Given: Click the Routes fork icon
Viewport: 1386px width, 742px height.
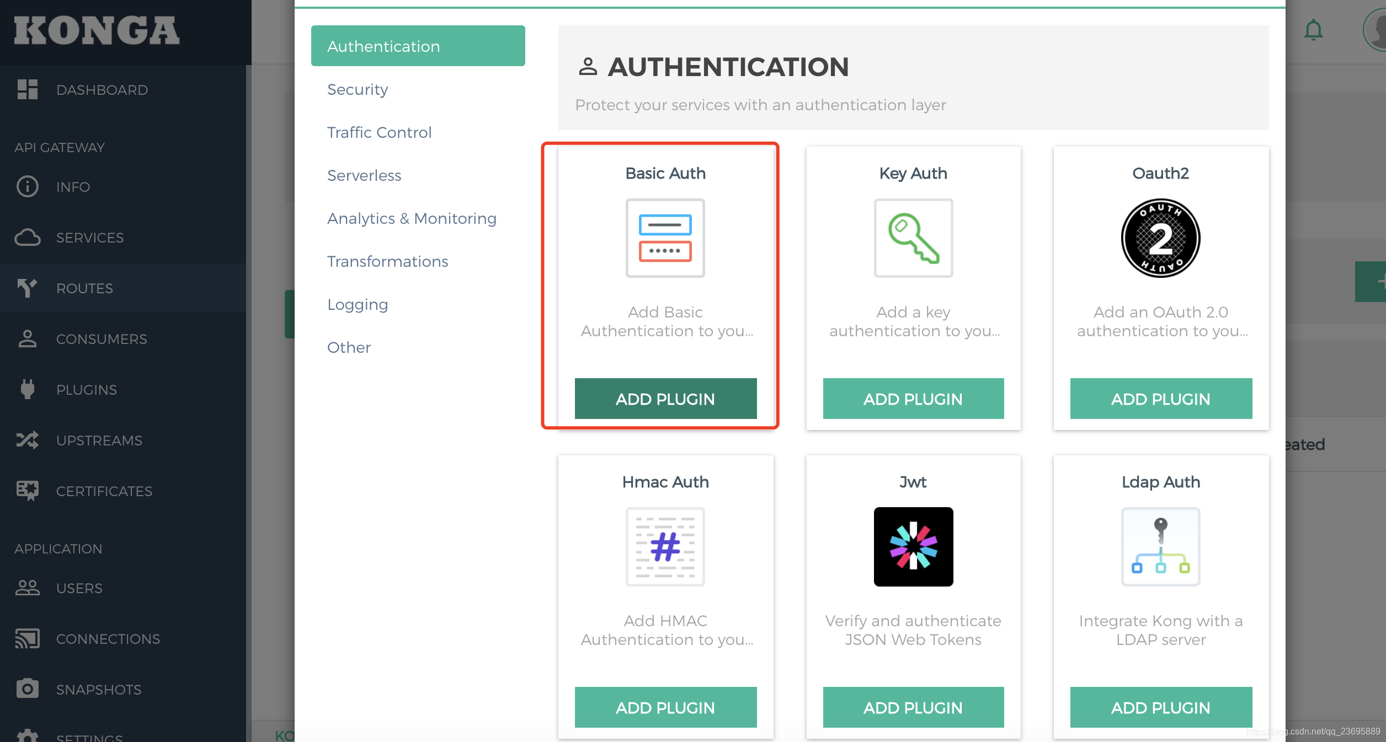Looking at the screenshot, I should [x=27, y=288].
